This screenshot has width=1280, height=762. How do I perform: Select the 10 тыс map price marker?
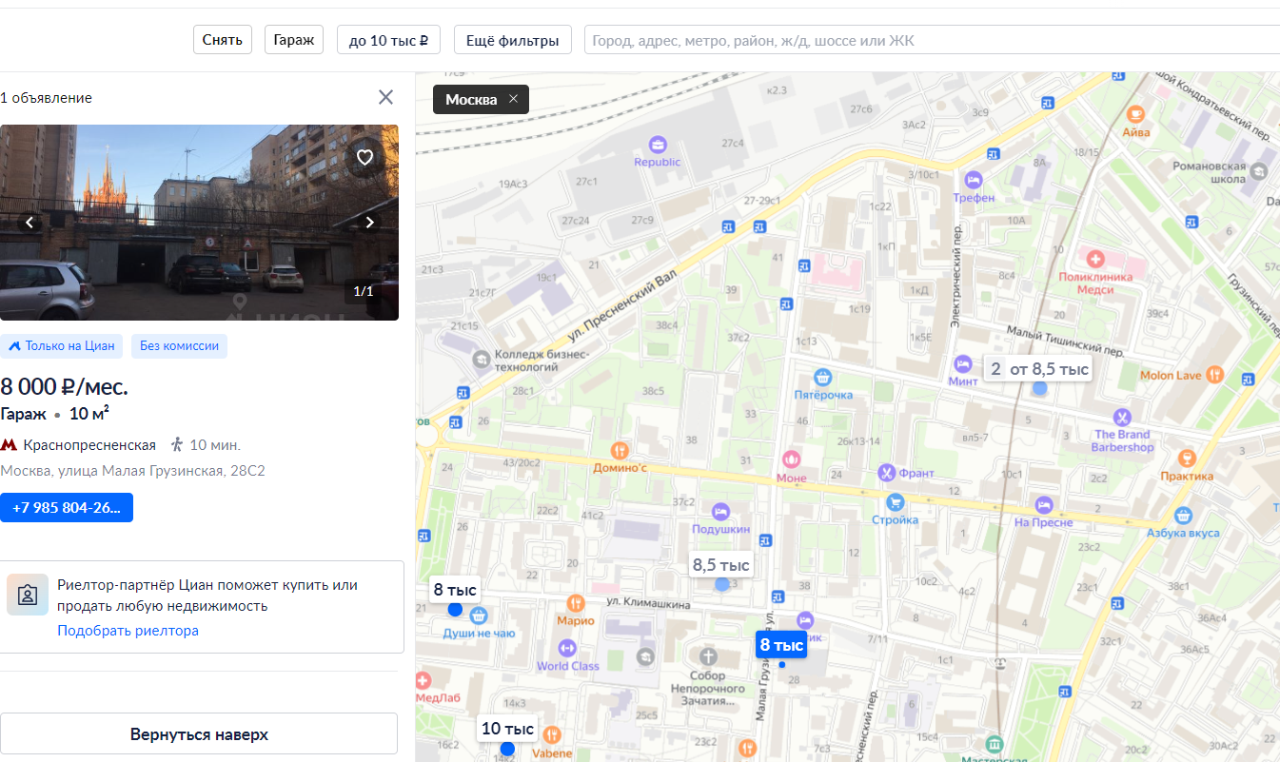pos(507,730)
